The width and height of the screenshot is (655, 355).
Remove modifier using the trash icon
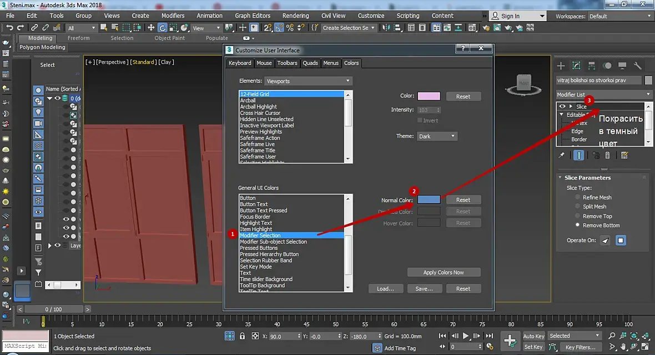point(608,156)
